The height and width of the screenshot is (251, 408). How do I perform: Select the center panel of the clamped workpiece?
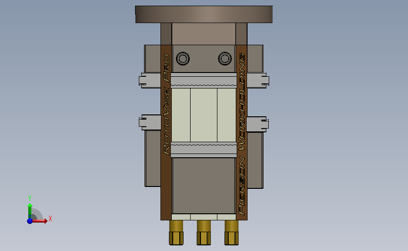coord(204,115)
